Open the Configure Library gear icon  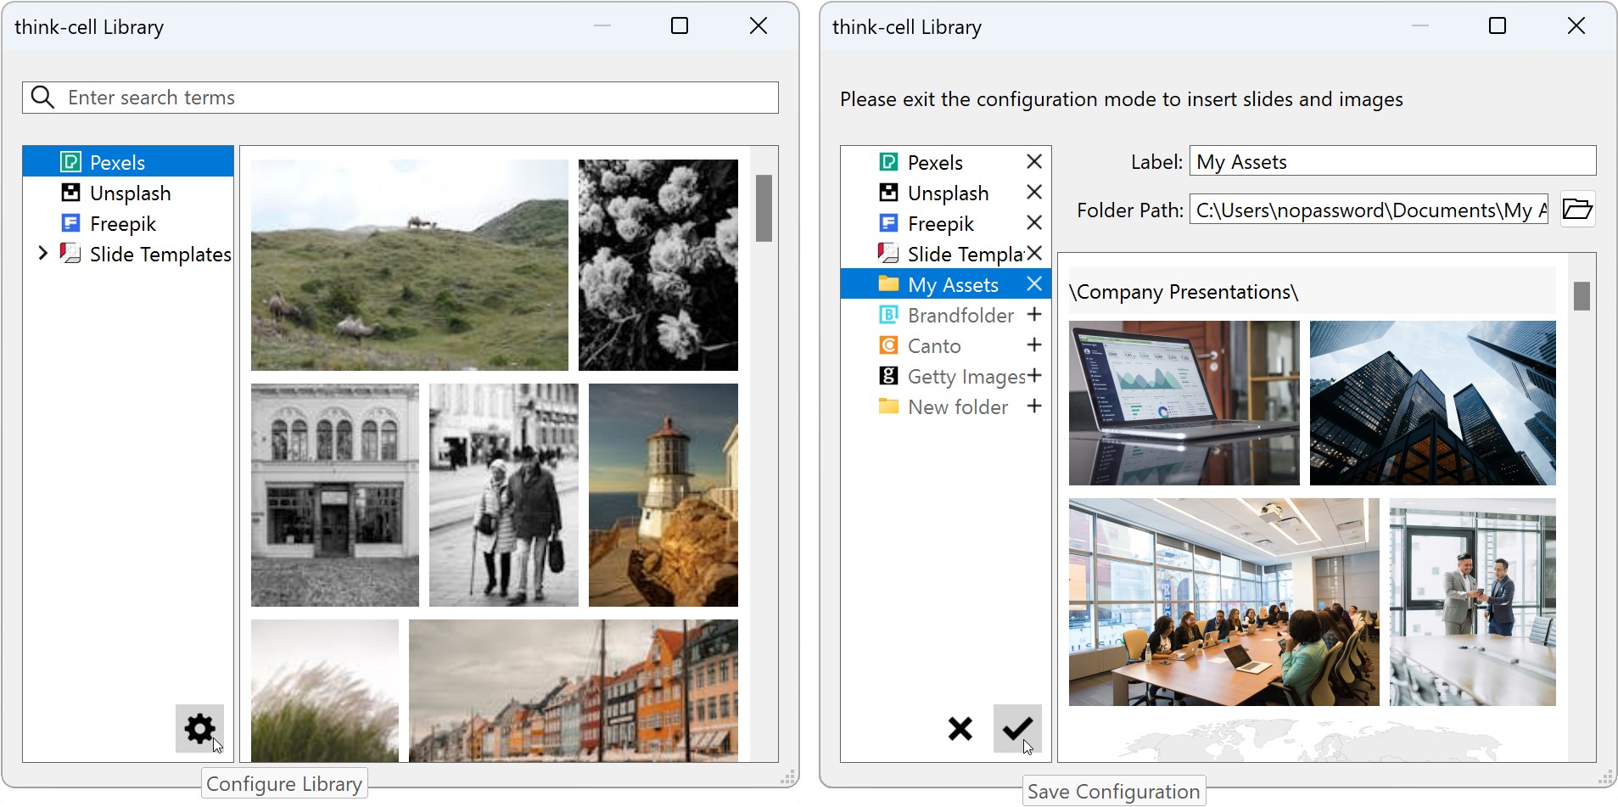pos(199,728)
